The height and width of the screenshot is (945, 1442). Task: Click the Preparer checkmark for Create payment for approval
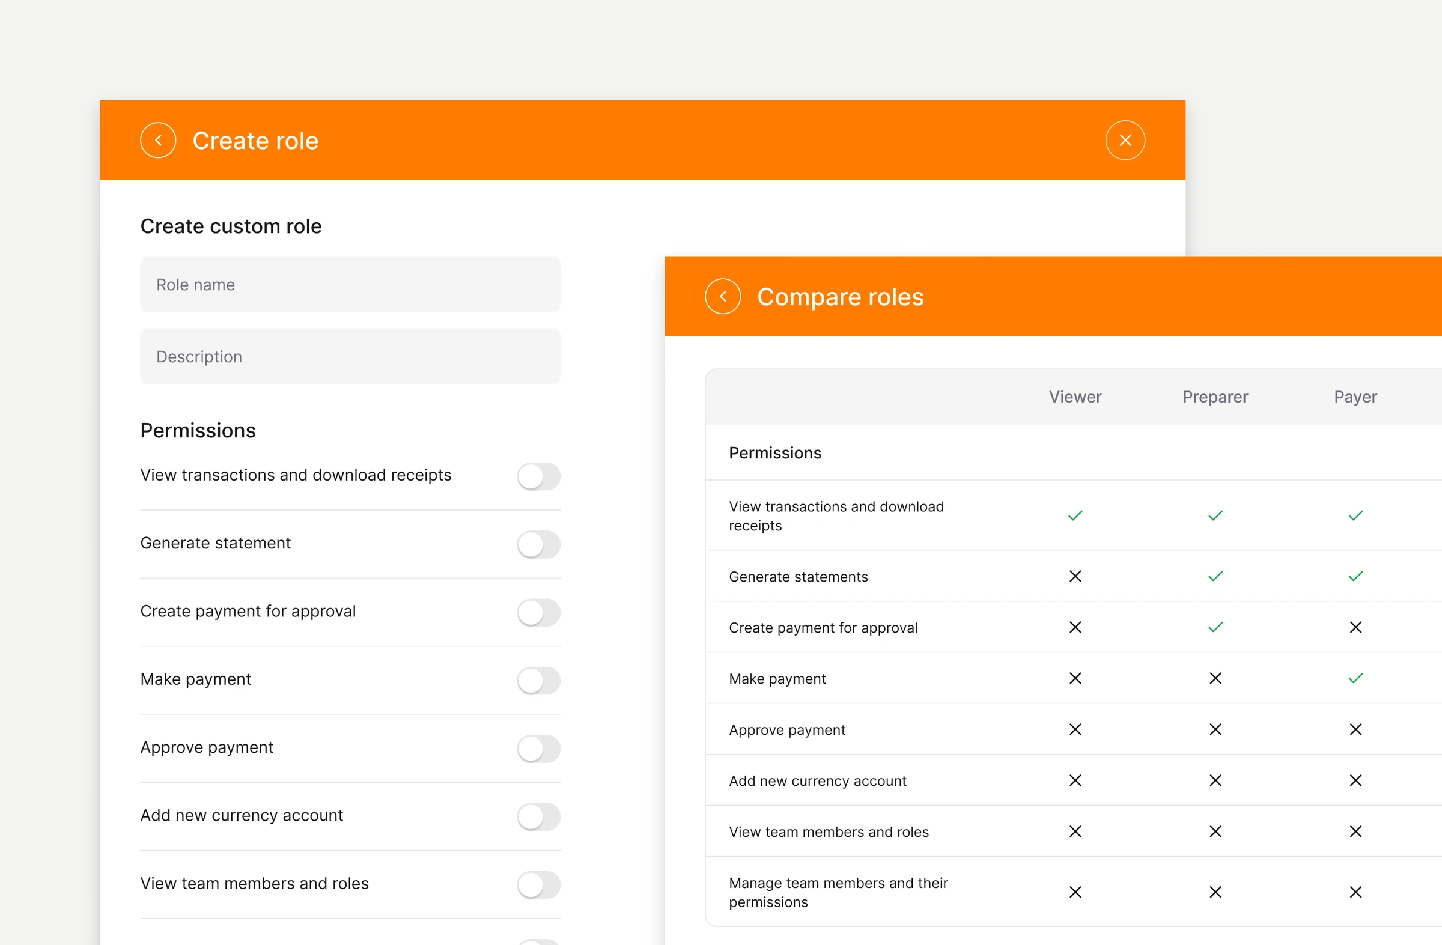1215,628
